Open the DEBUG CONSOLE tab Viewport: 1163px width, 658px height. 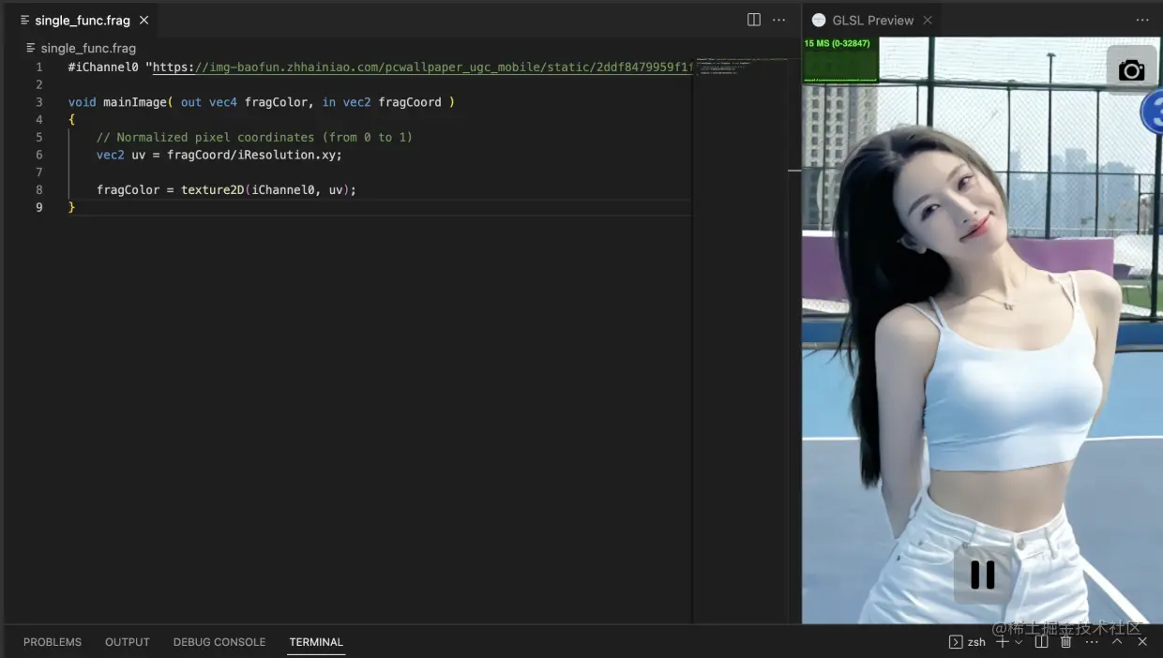(x=219, y=642)
